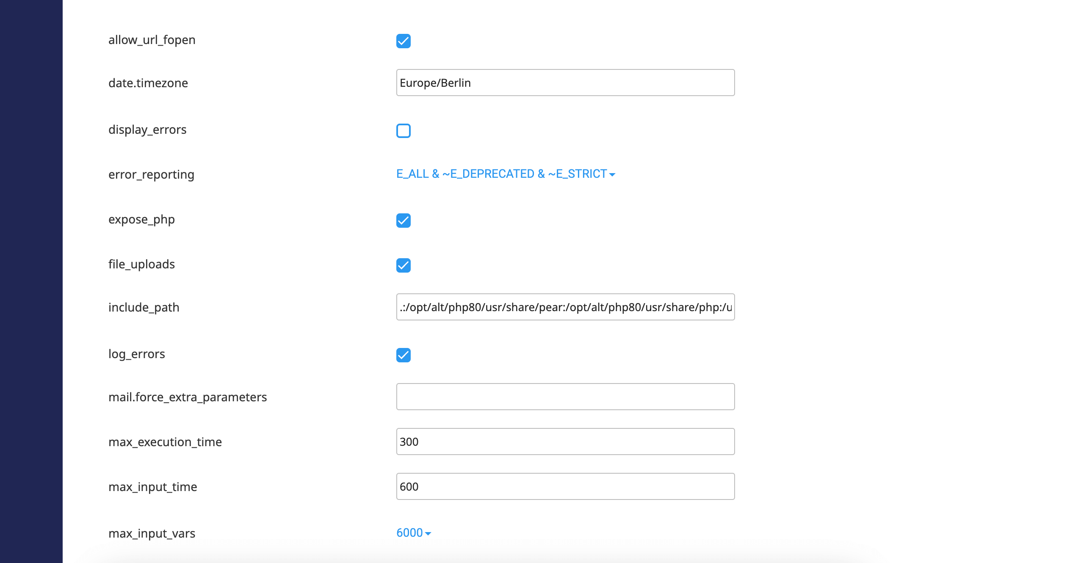Screen dimensions: 1067x563
Task: Click the display_errors label
Action: tap(147, 130)
